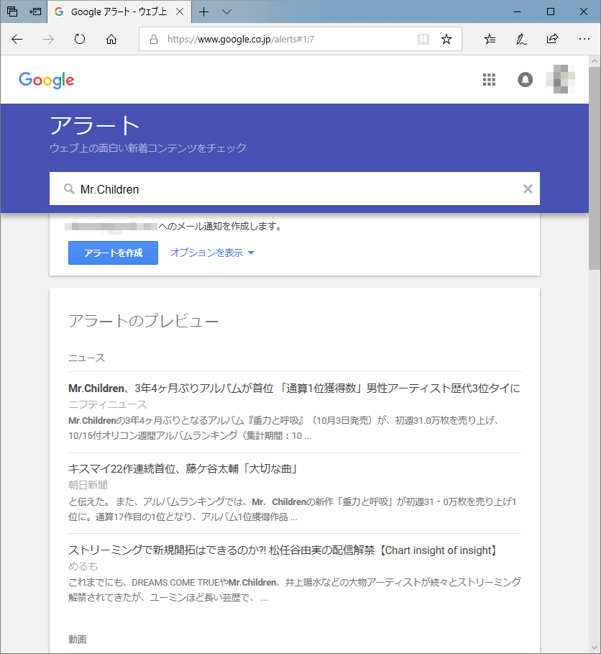
Task: Expand オプションを表示 dropdown
Action: [212, 253]
